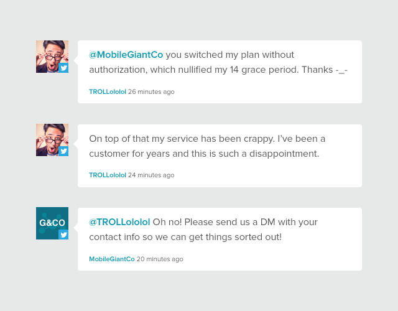Open TROLLololol author link in first tweet
This screenshot has width=398, height=311.
tap(108, 91)
